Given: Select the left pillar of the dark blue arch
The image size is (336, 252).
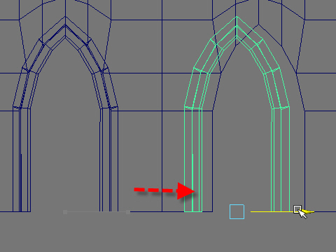Looking at the screenshot, I should (22, 160).
